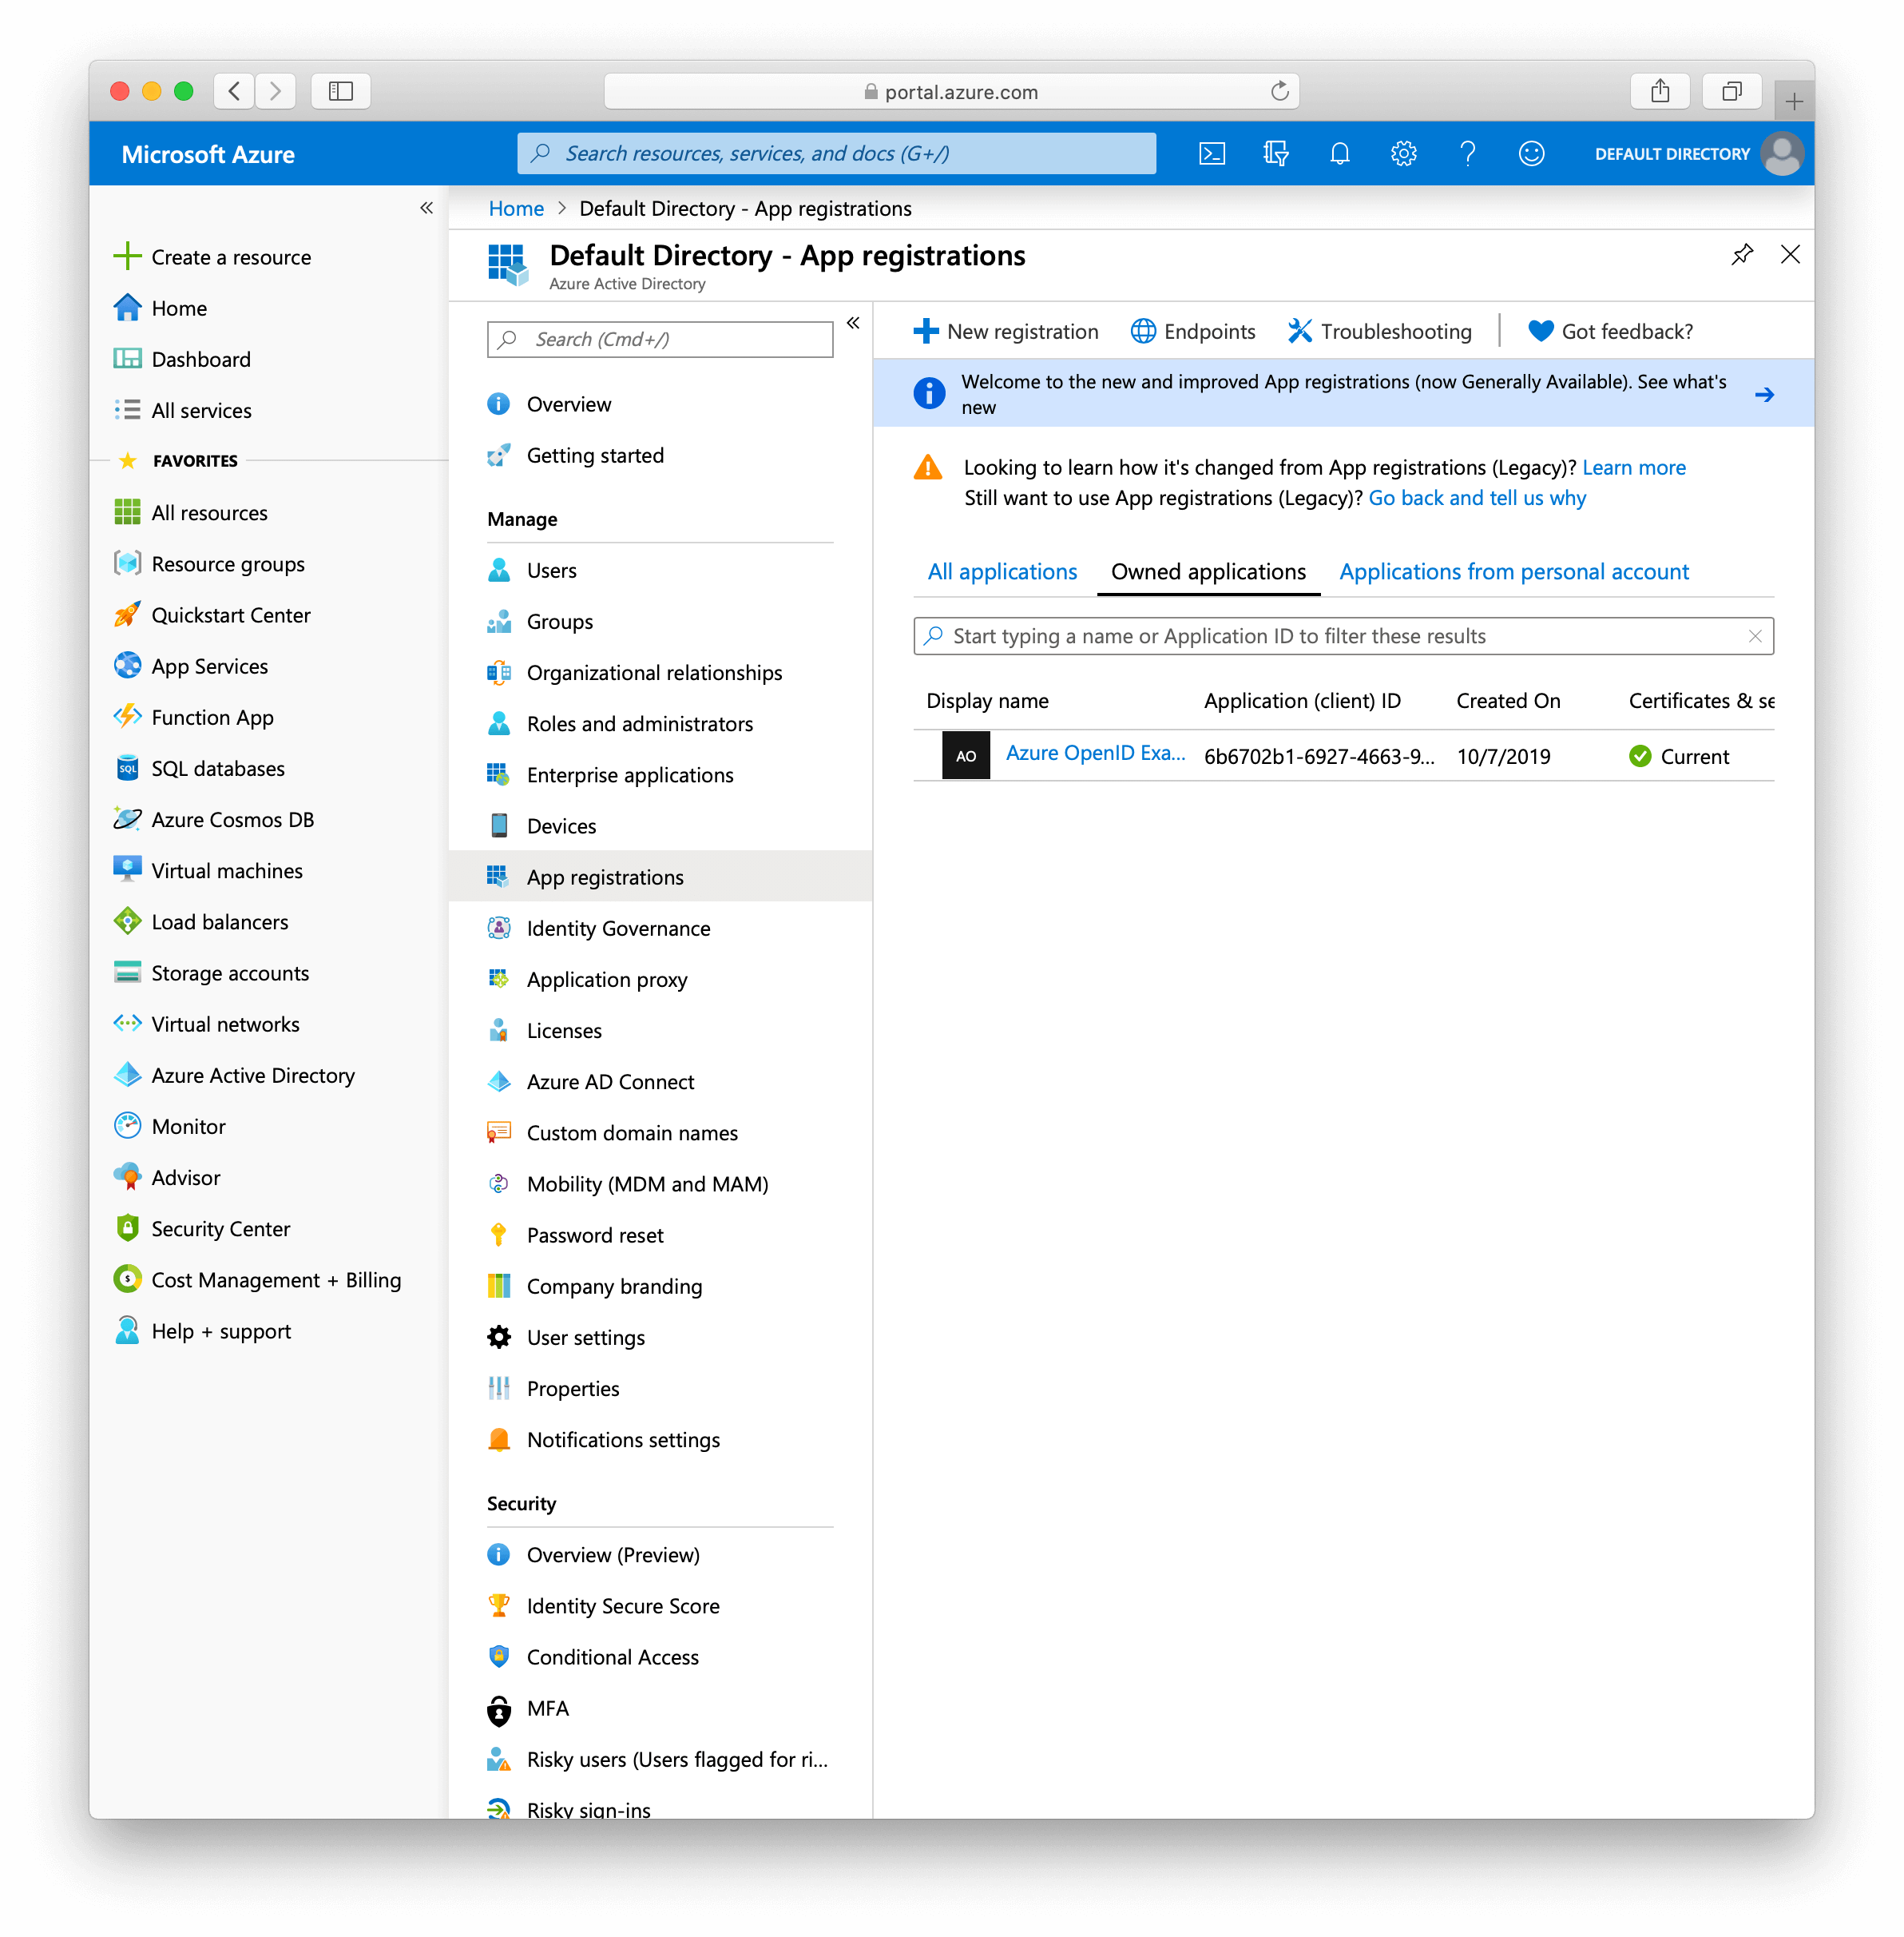Click Got feedback?

pyautogui.click(x=1610, y=331)
